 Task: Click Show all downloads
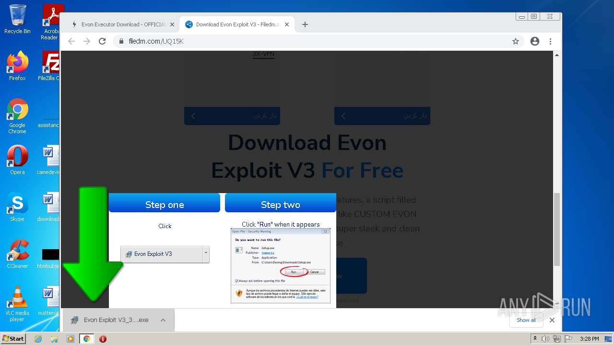pyautogui.click(x=526, y=320)
